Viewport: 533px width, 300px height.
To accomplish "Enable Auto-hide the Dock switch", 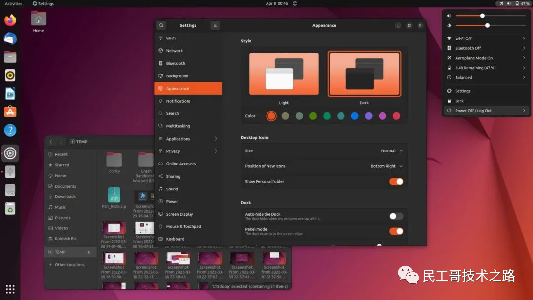I will pos(396,216).
